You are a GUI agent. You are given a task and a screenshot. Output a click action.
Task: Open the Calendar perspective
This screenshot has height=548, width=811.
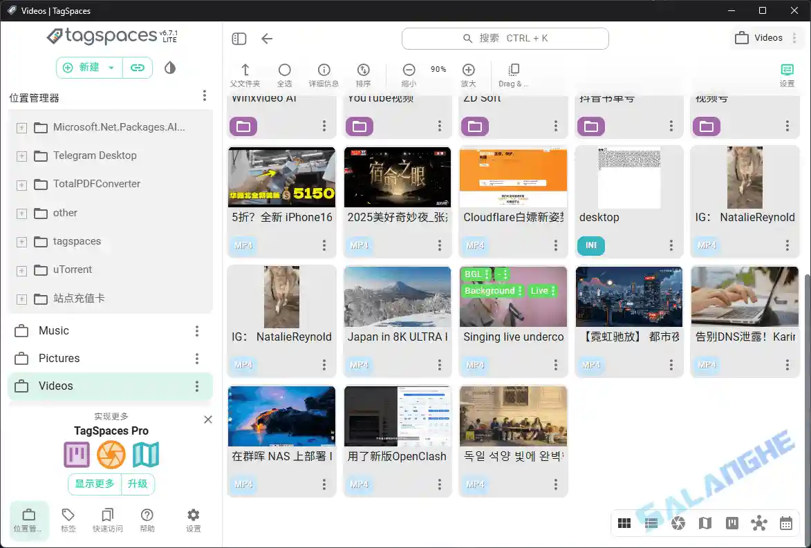click(x=785, y=523)
